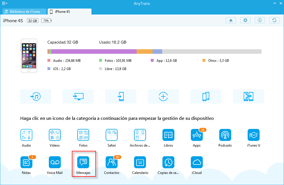The width and height of the screenshot is (284, 185).
Task: Click the iOS legend blue swatch
Action: pyautogui.click(x=49, y=69)
